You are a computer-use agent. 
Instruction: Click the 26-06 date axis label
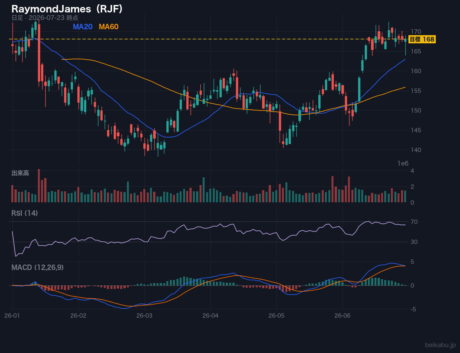point(342,316)
